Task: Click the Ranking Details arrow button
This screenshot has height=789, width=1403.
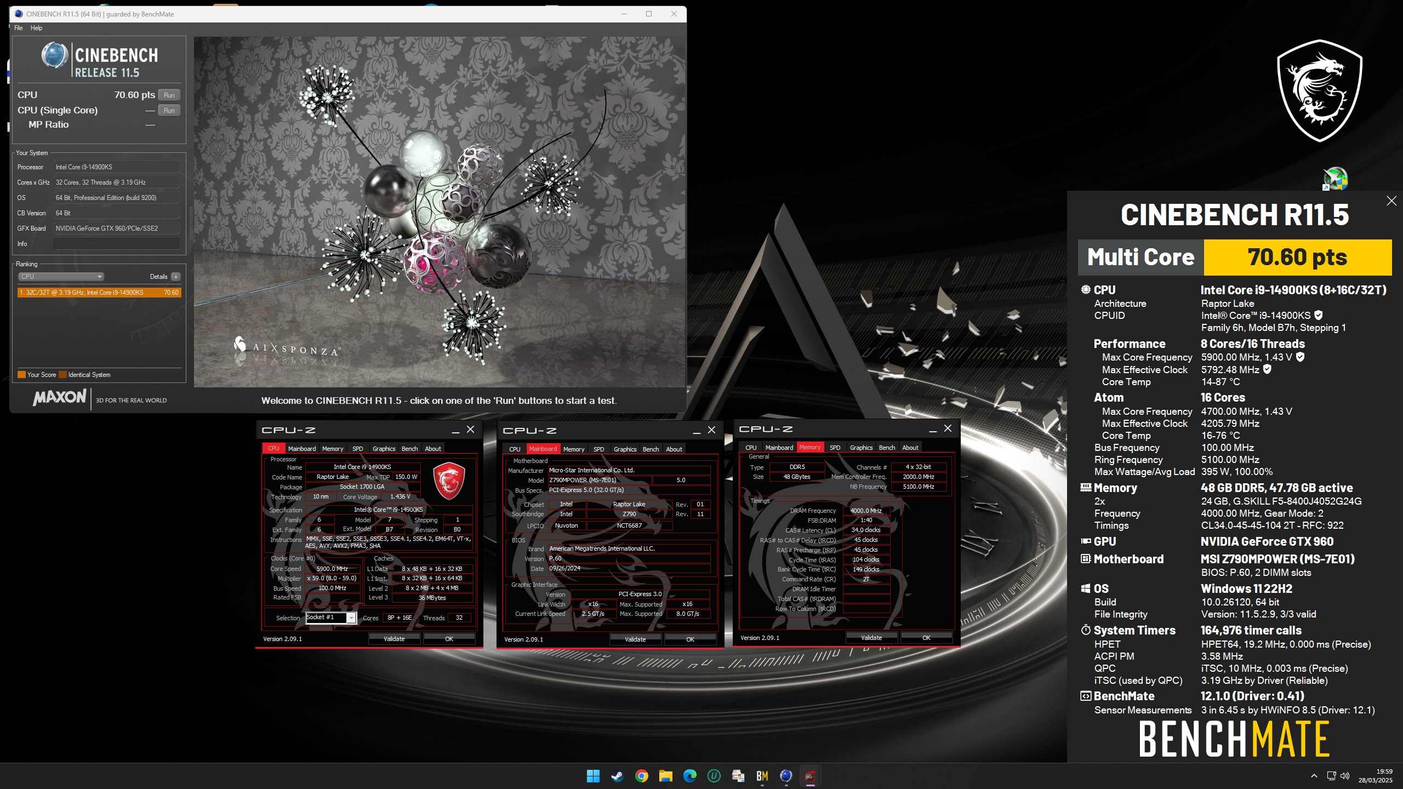Action: [176, 277]
